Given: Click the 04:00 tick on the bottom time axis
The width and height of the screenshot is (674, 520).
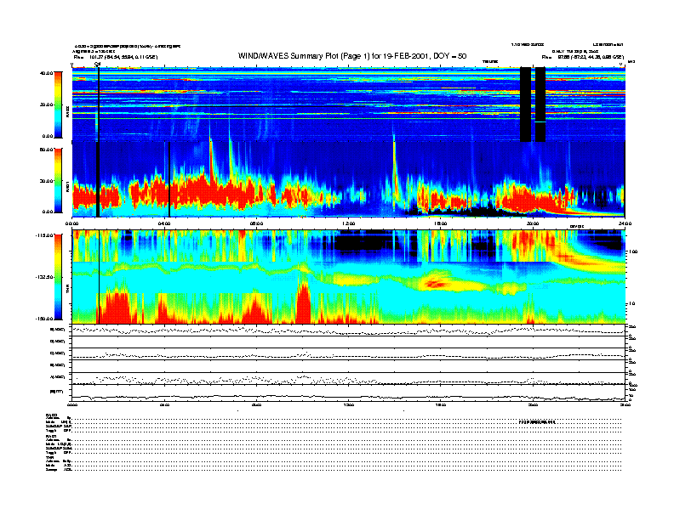Looking at the screenshot, I should tap(164, 404).
